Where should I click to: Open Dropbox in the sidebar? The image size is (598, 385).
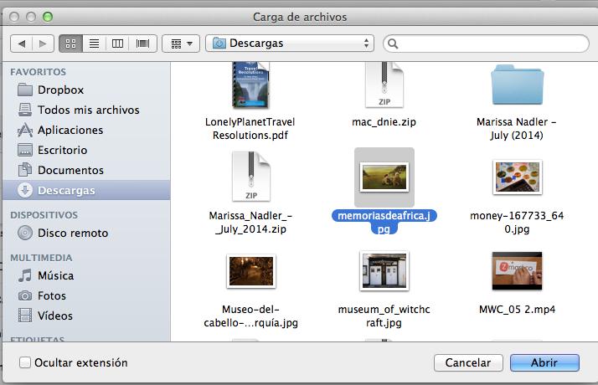[x=60, y=90]
